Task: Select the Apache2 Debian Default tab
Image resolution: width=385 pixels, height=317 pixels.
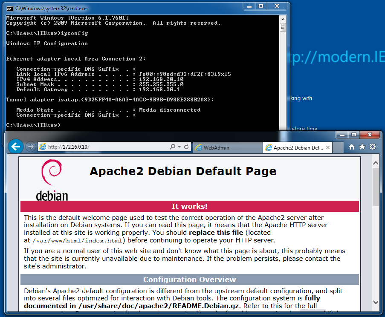Action: tap(298, 148)
